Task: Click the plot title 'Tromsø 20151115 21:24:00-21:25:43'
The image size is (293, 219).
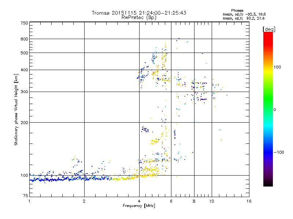Action: click(139, 13)
